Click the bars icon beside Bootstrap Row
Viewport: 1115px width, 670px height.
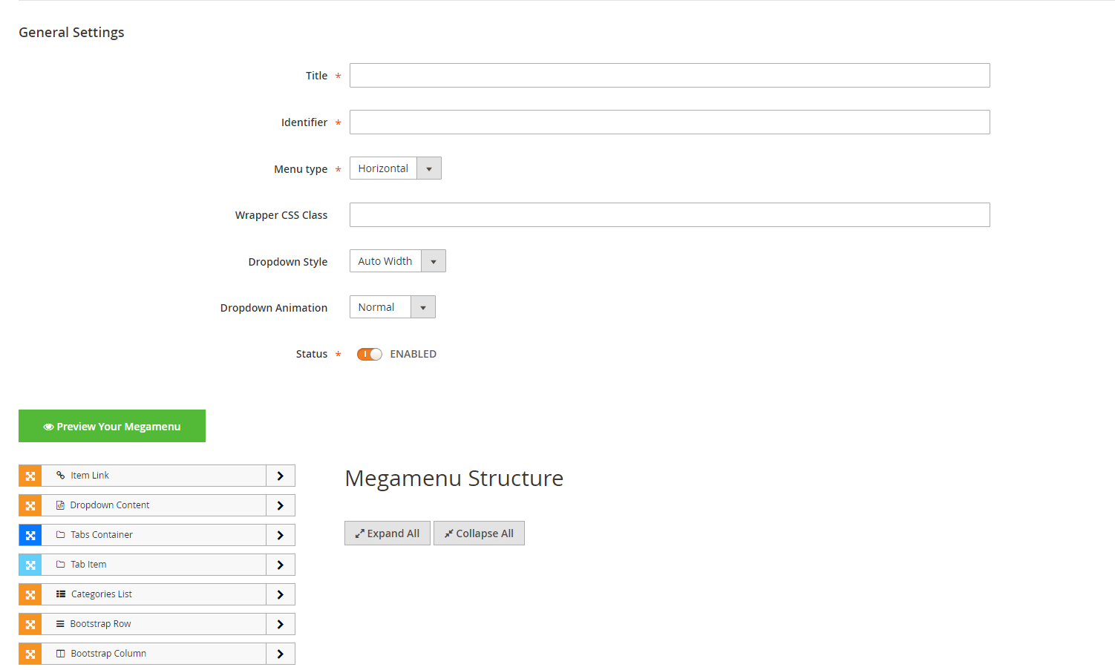[61, 624]
